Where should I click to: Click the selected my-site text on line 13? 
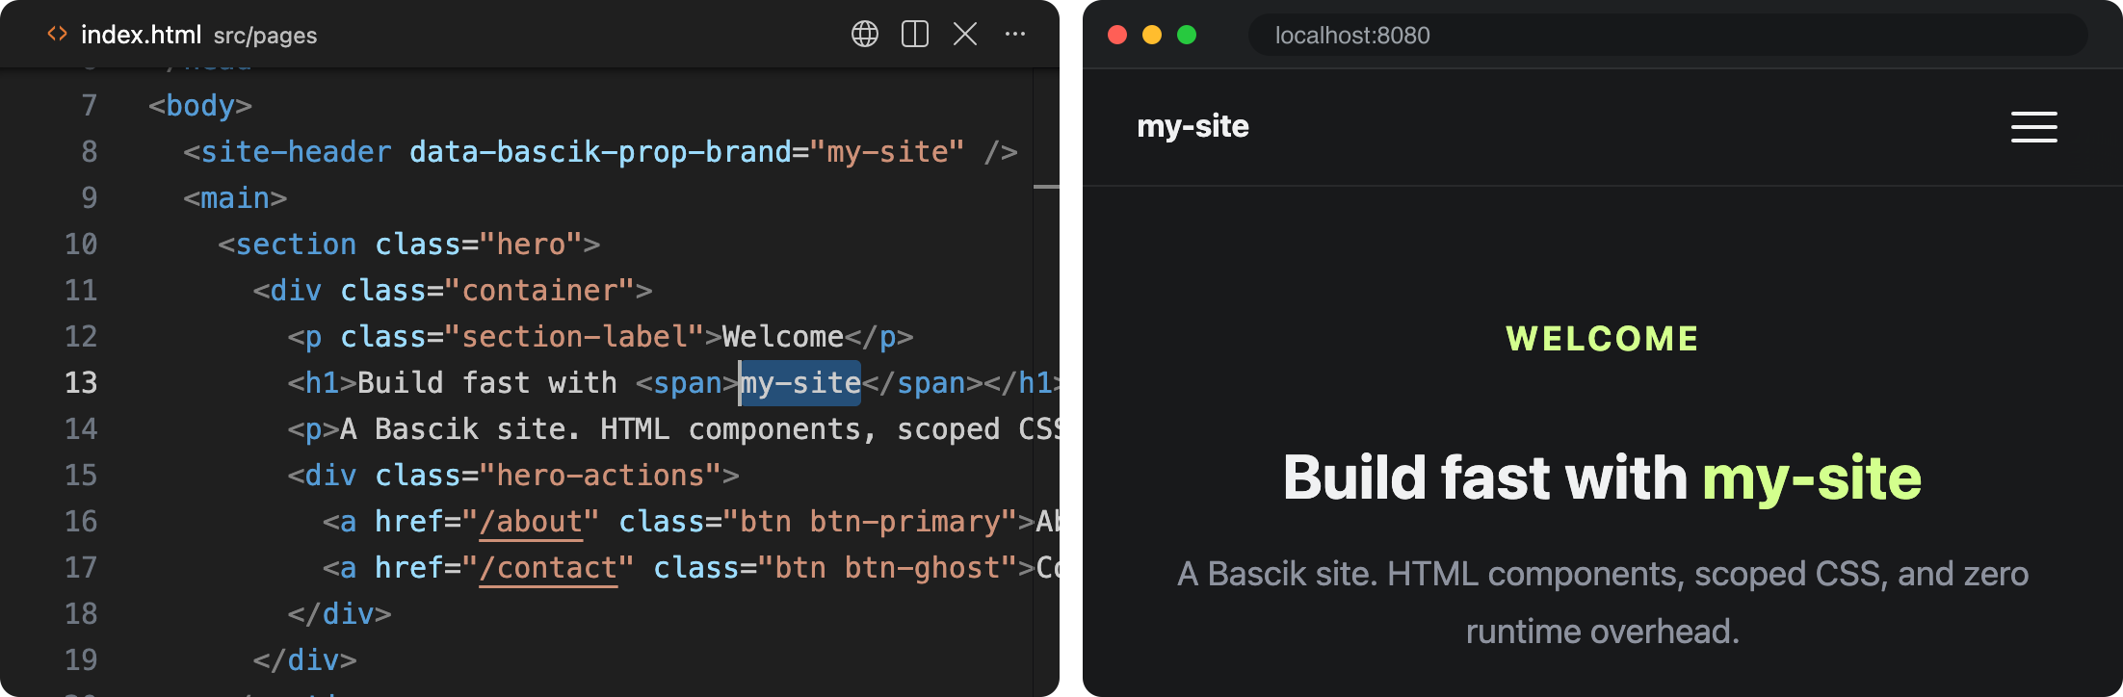tap(800, 383)
